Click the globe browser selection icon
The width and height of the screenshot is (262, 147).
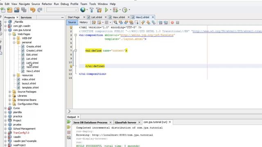(83, 10)
